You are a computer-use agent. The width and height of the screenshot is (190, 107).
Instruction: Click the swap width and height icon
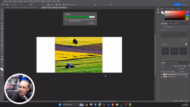point(31,5)
